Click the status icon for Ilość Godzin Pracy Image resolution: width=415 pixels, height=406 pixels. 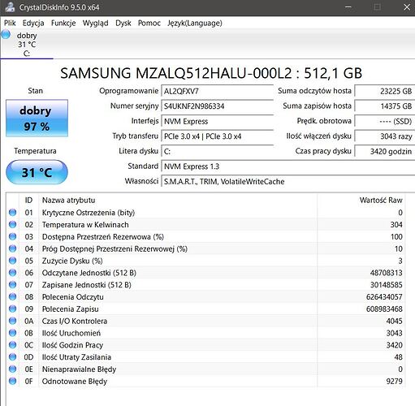[x=12, y=345]
